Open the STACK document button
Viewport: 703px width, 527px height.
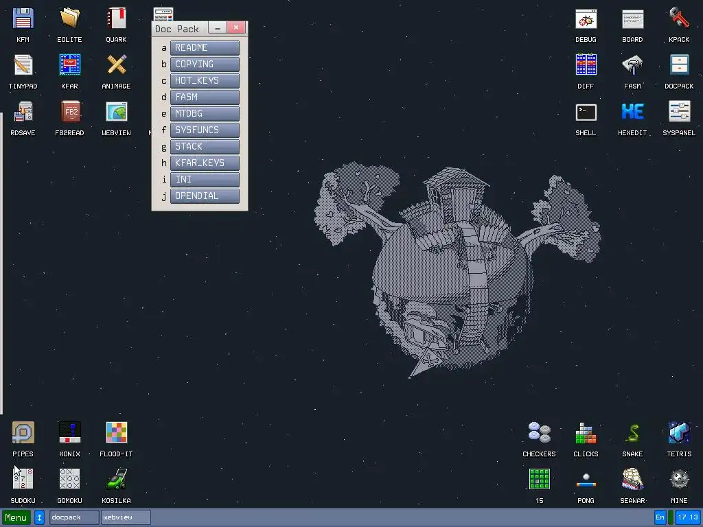205,147
